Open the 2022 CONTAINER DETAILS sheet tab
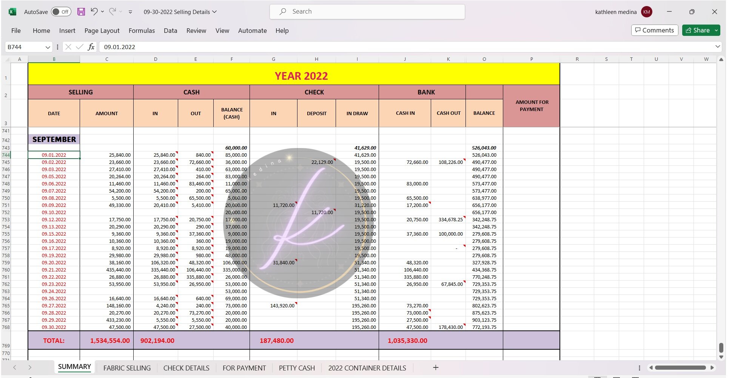This screenshot has width=729, height=378. [367, 368]
